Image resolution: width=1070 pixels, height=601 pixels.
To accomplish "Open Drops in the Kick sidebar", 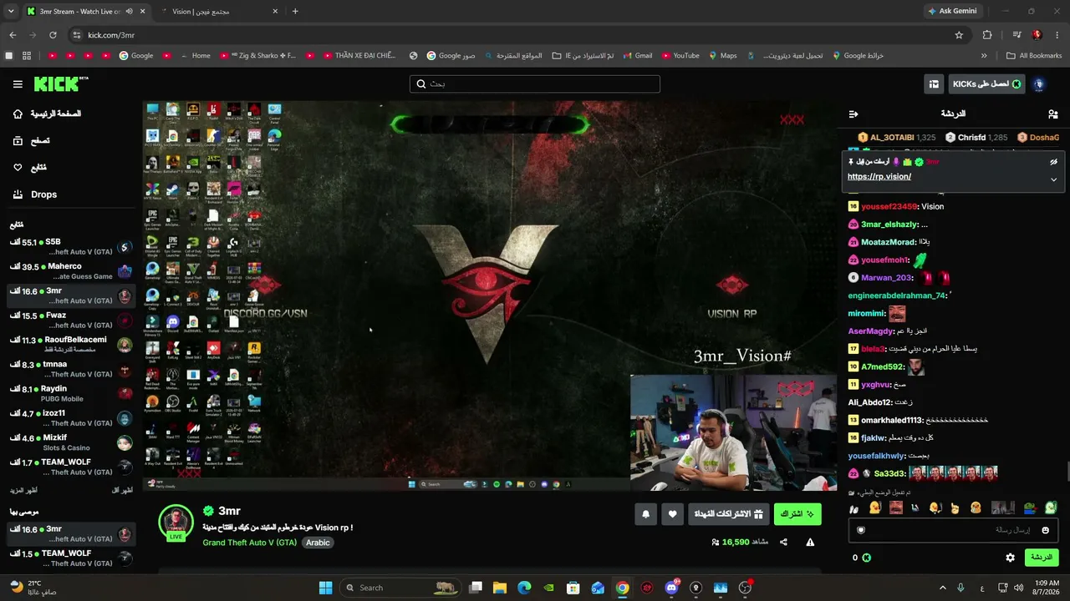I will pos(35,194).
